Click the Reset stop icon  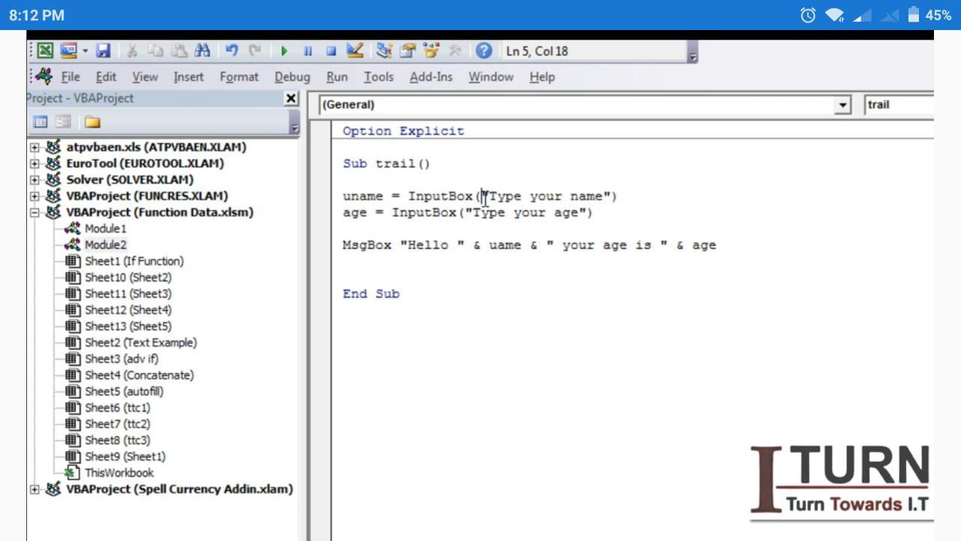point(331,51)
